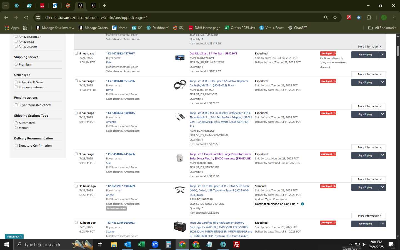400x250 pixels.
Task: Open dropdown beside Sue's order Buy shipping
Action: click(382, 155)
